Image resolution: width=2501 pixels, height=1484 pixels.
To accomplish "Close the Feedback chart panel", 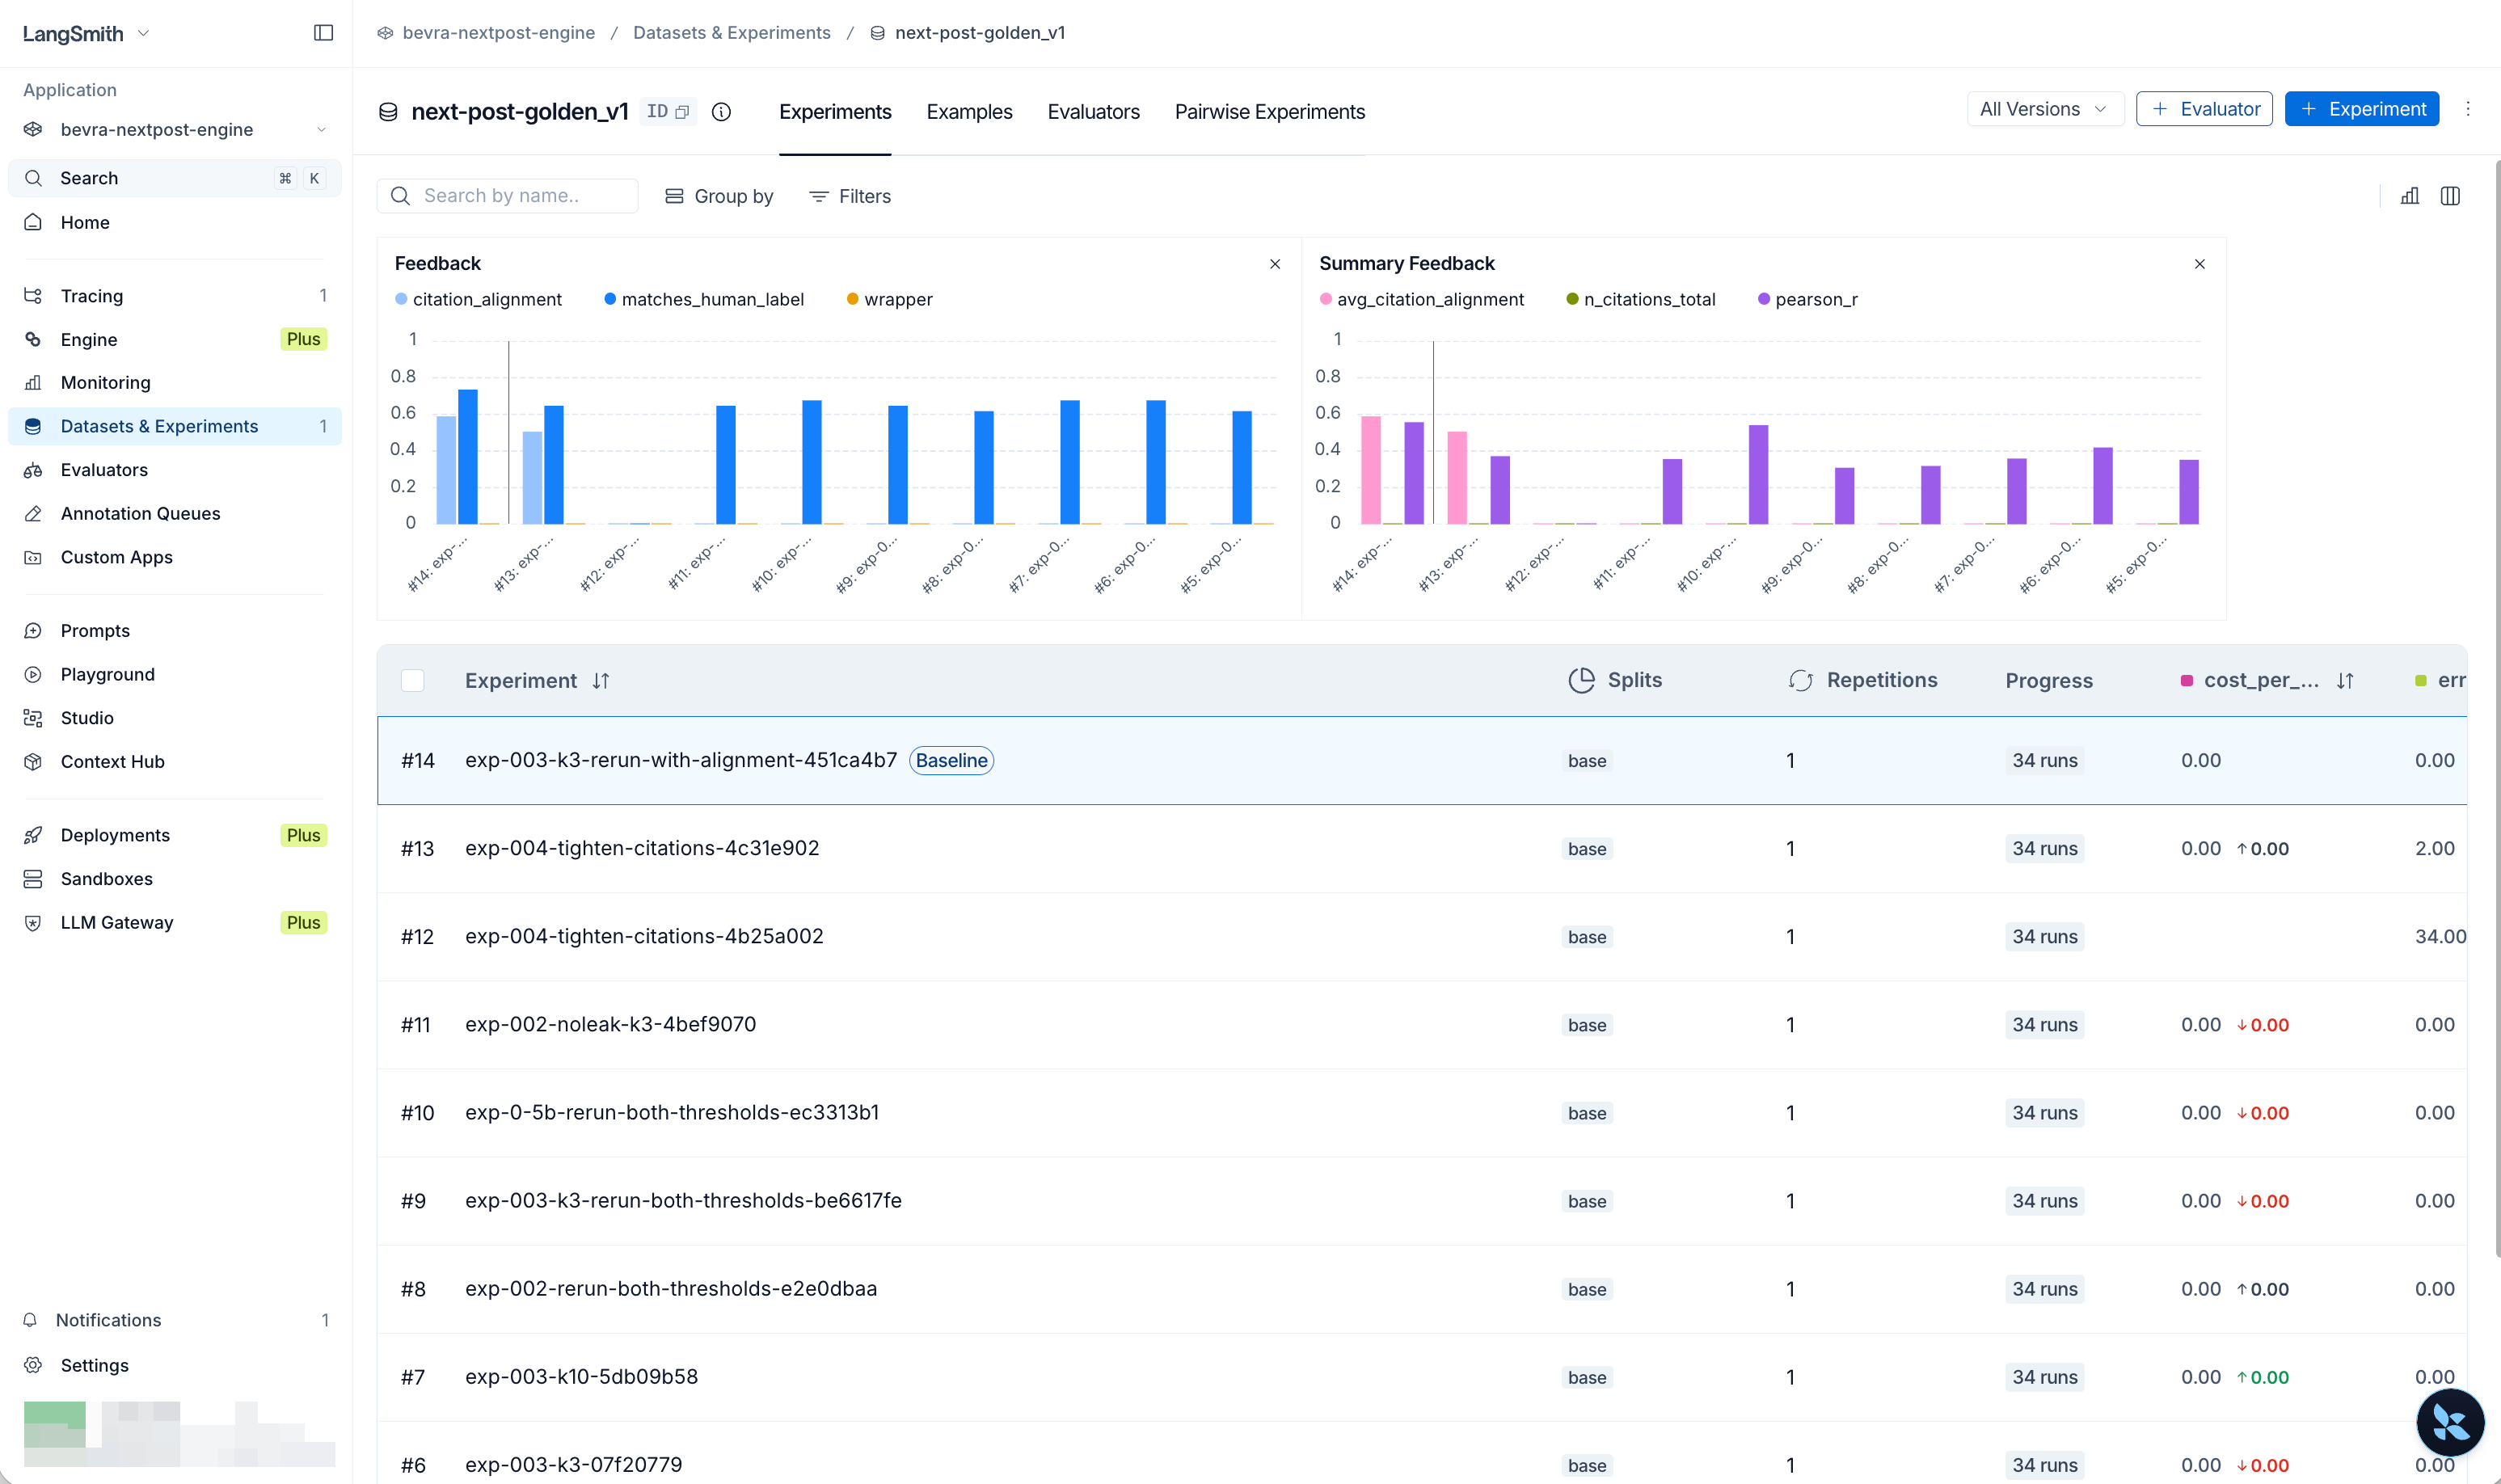I will click(1275, 264).
